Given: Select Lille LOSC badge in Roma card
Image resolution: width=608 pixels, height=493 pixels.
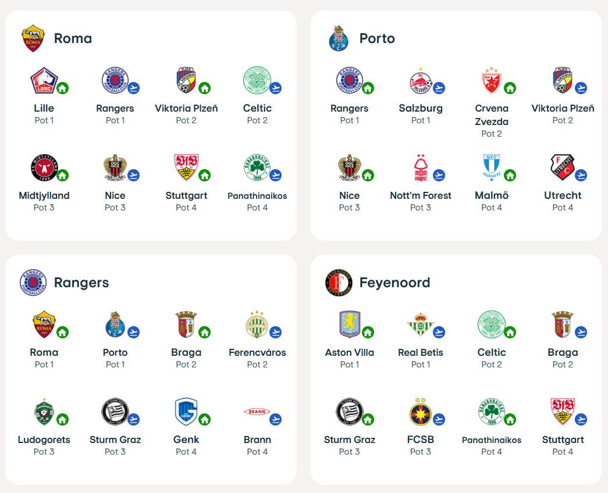Looking at the screenshot, I should click(x=44, y=80).
